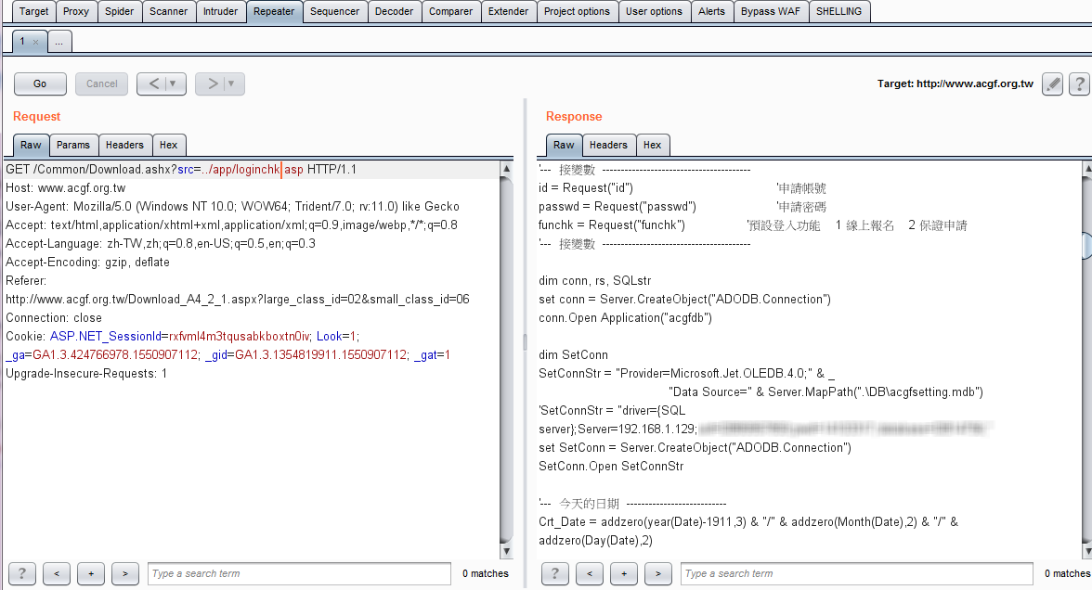Switch to the Response Hex tab
1092x590 pixels.
[653, 145]
